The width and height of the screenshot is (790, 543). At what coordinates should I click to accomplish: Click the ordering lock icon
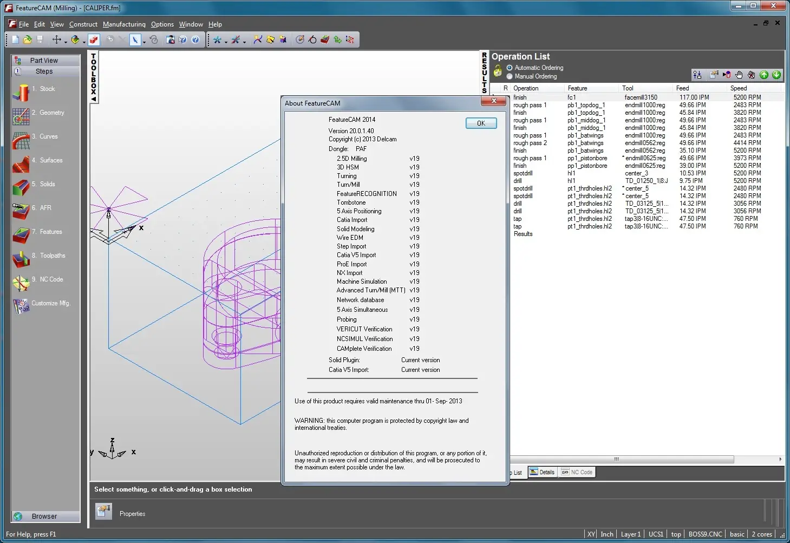(x=498, y=71)
